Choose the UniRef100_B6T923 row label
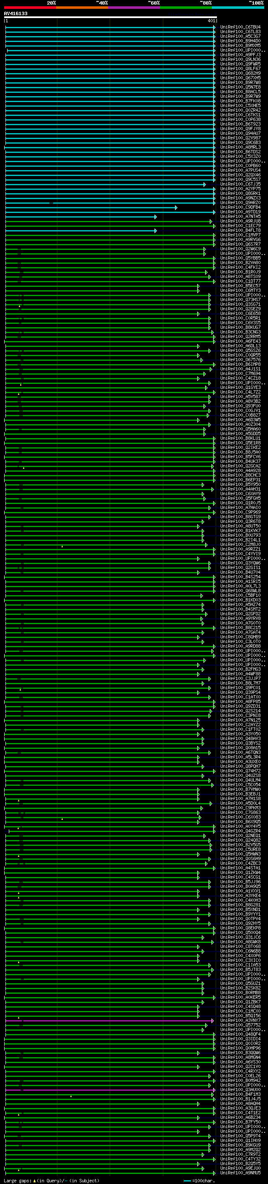The width and height of the screenshot is (268, 1184). point(240,124)
